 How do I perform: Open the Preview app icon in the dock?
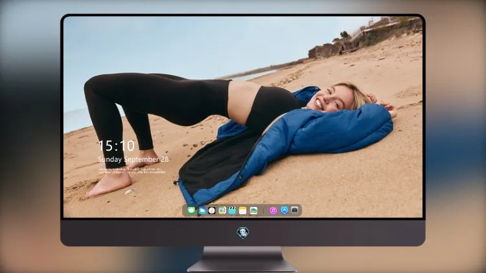[x=222, y=211]
